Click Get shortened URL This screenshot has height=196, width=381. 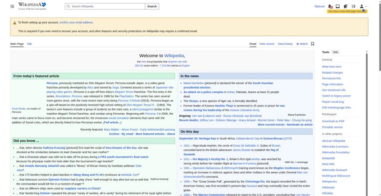click(334, 90)
